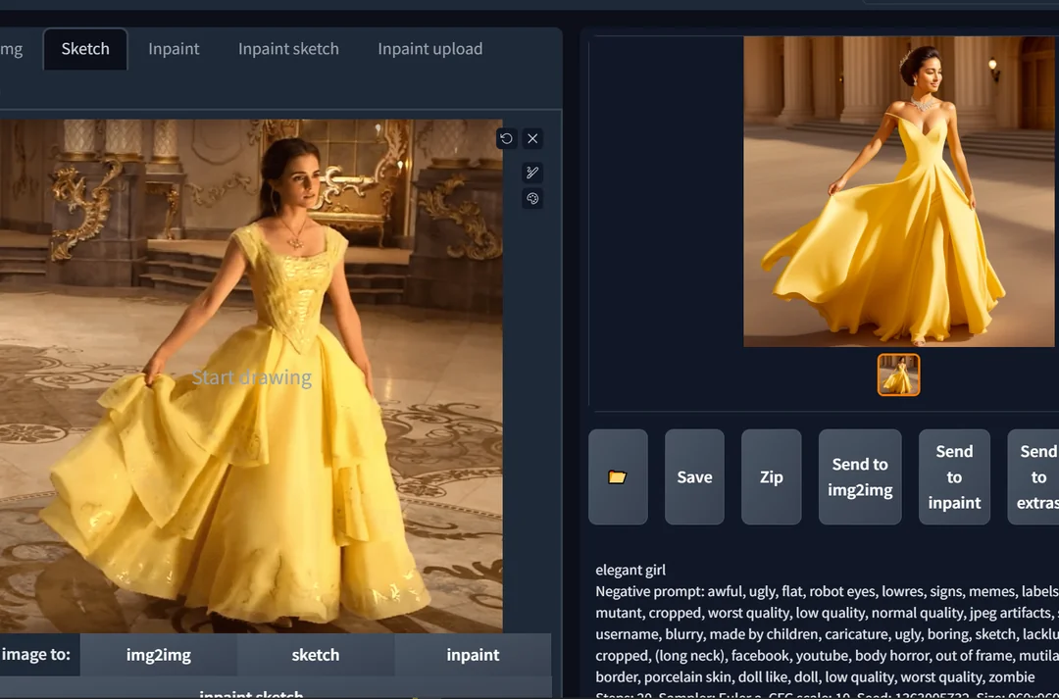This screenshot has height=699, width=1059.
Task: Open the Inpaint upload tab
Action: click(430, 49)
